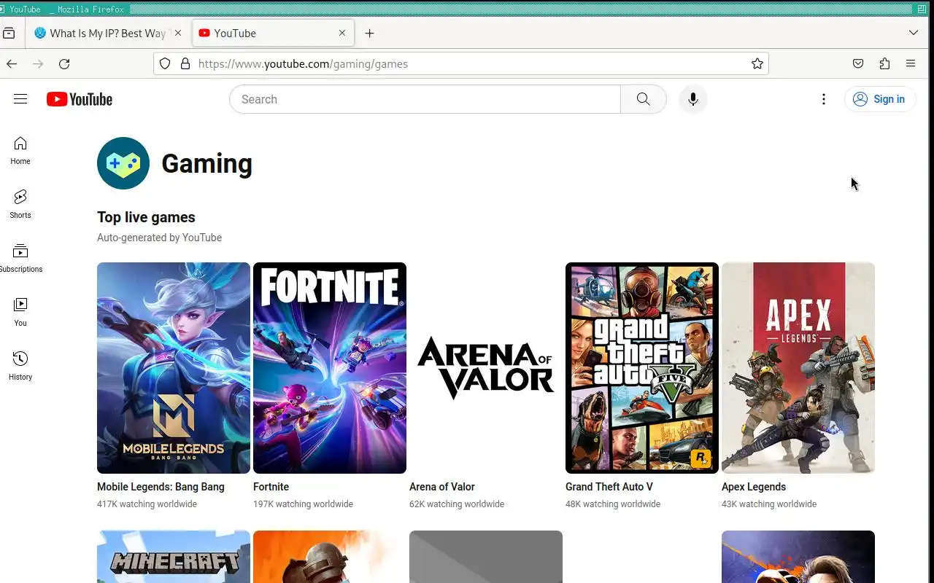Open Mobile Legends: Bang Bang thumbnail
Viewport: 934px width, 583px height.
(x=174, y=368)
